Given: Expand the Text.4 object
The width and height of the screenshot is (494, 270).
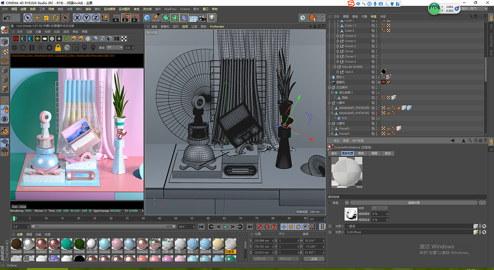Looking at the screenshot, I should pyautogui.click(x=338, y=72).
